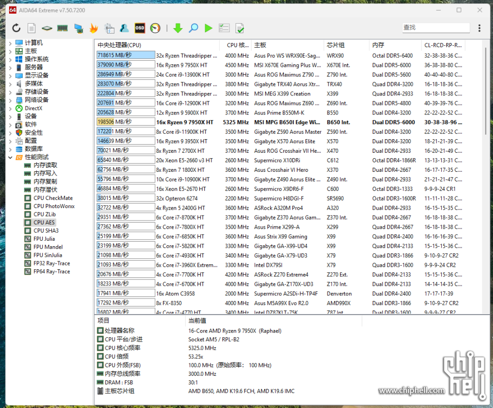Open the flame stability test icon

(x=94, y=28)
